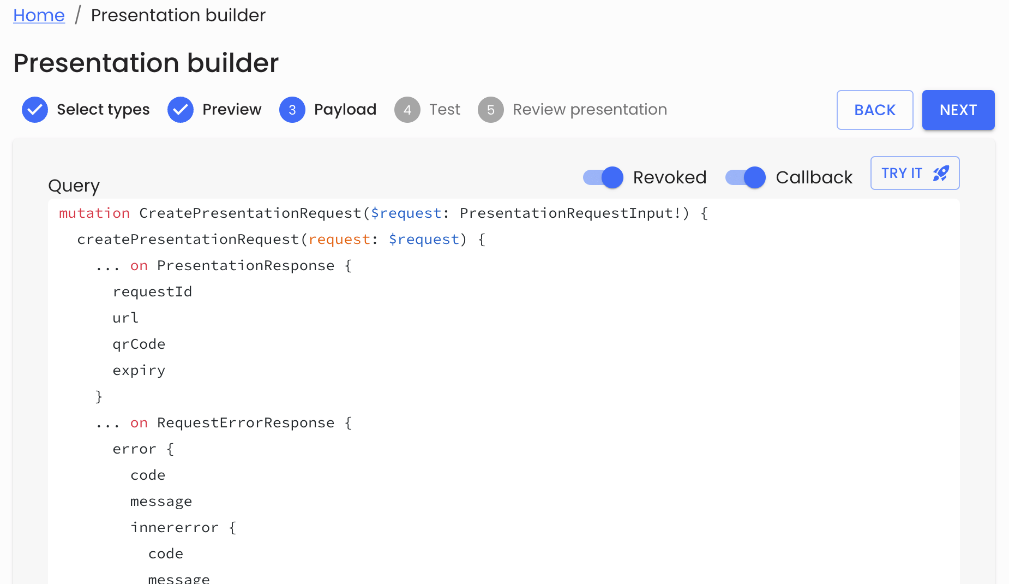Screen dimensions: 1009x584
Task: Click the BACK button
Action: (x=875, y=110)
